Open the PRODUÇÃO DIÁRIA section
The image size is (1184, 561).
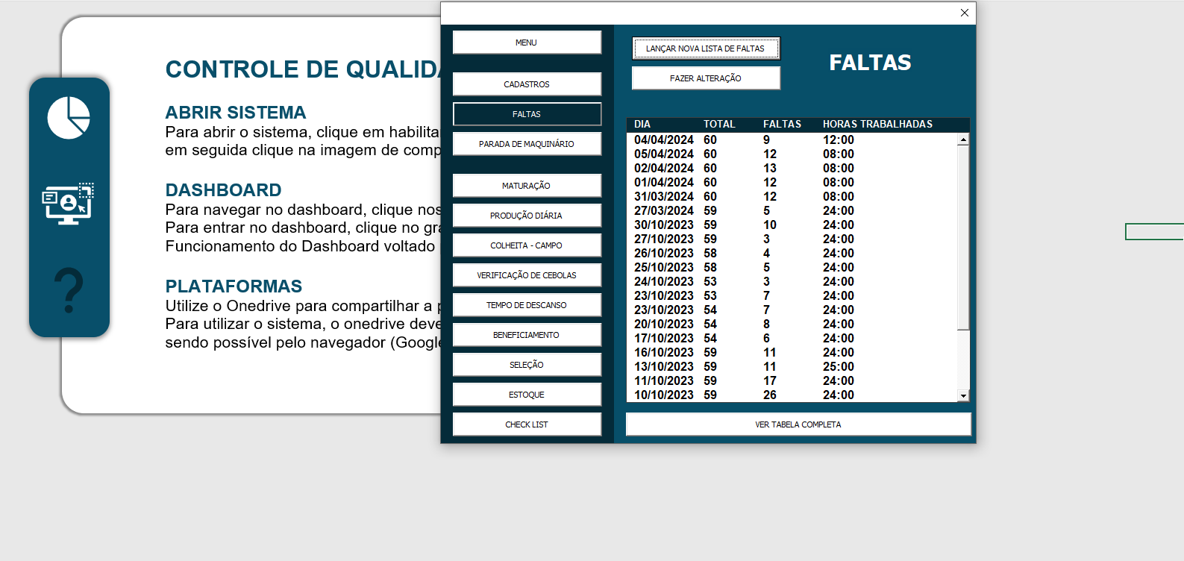click(x=527, y=216)
